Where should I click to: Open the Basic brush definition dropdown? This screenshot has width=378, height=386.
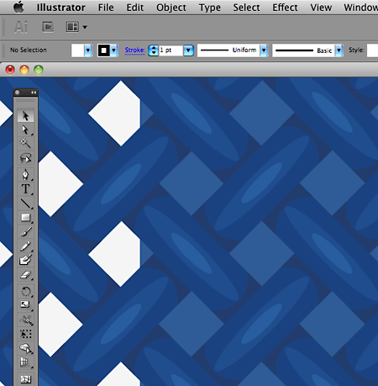(339, 50)
